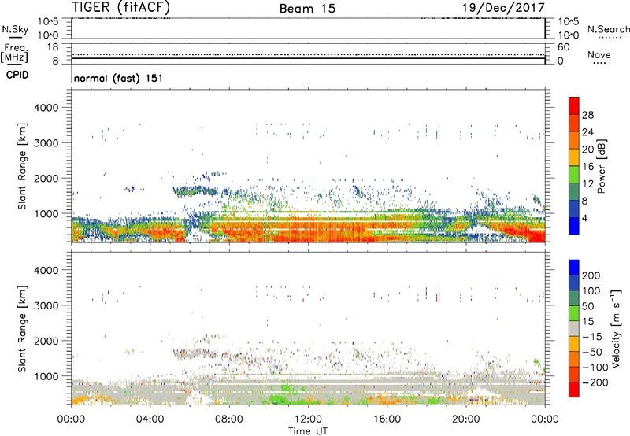This screenshot has height=436, width=630.
Task: Click the 16:00 time axis tick label
Action: tap(387, 419)
